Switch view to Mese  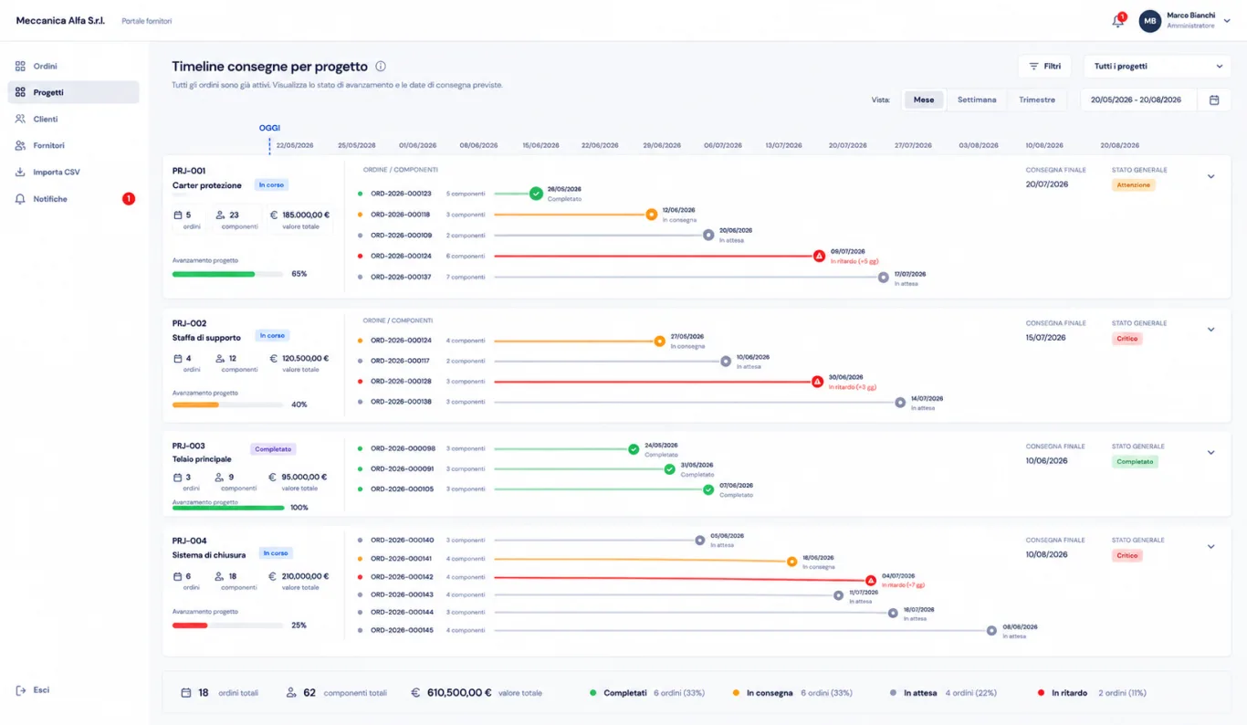(924, 100)
